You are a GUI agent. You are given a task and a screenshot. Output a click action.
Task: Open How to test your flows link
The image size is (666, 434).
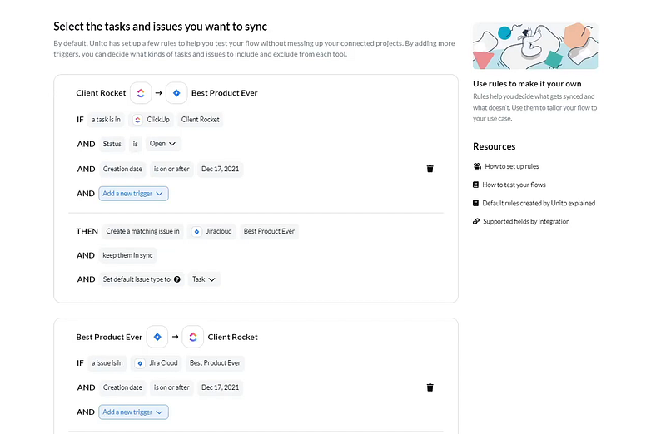pyautogui.click(x=515, y=185)
